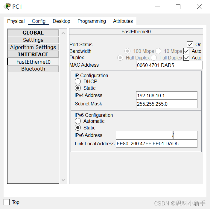Select Static under IP Configuration
Viewport: 210px width, 209px height.
78,88
